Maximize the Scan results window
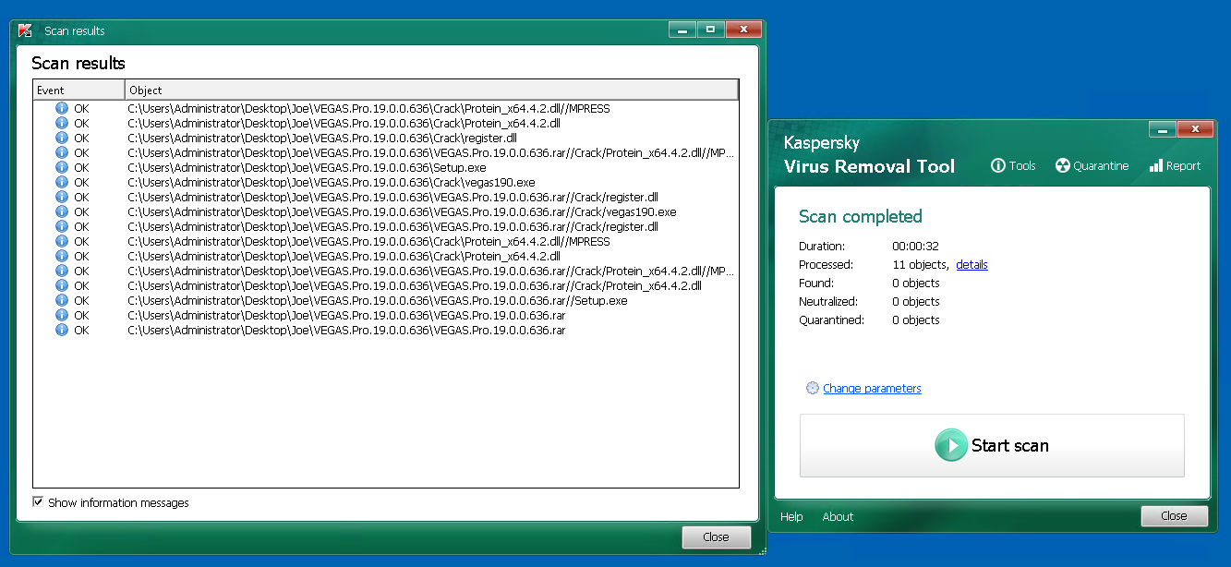This screenshot has height=567, width=1231. point(710,30)
